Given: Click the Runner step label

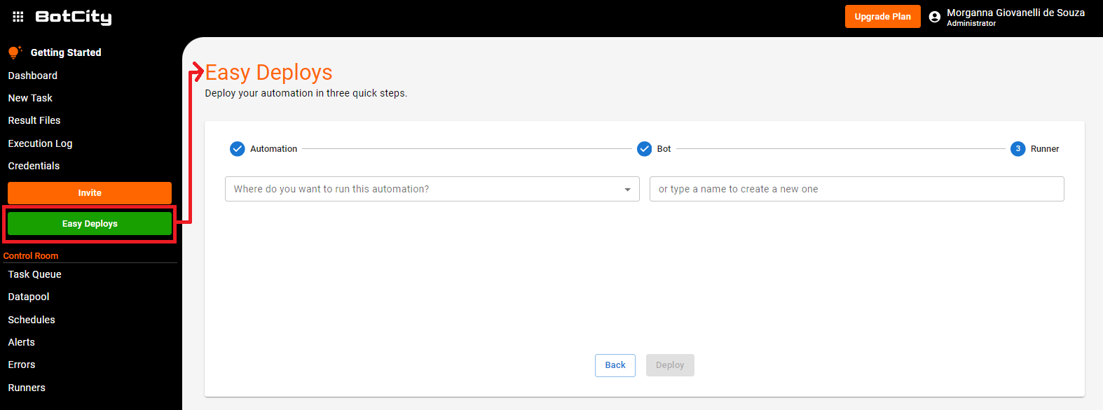Looking at the screenshot, I should 1045,149.
